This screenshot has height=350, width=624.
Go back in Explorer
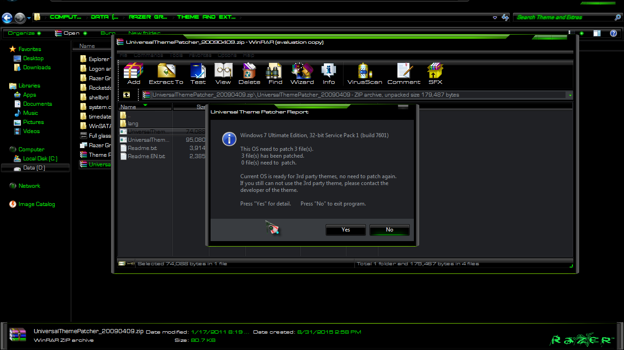pyautogui.click(x=7, y=18)
